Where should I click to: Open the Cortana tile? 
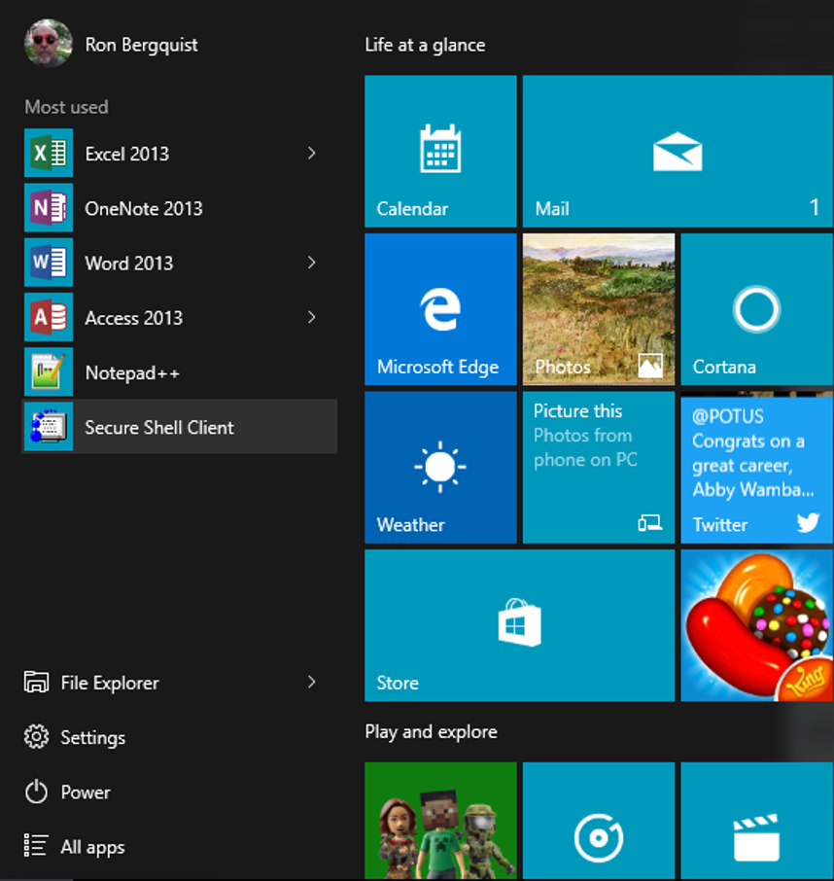pos(756,309)
